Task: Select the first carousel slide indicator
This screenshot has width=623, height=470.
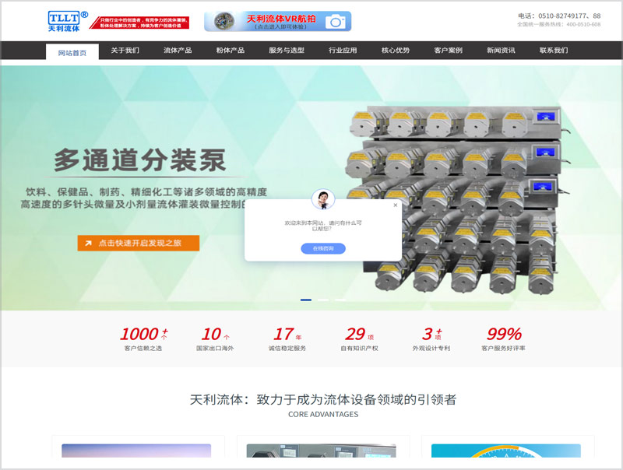Action: coord(306,300)
